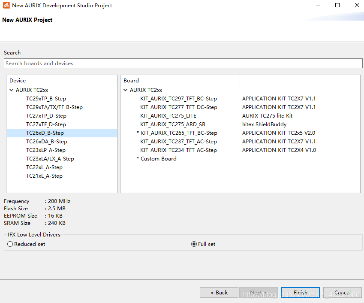Focus the Search boards and devices field
Image resolution: width=364 pixels, height=303 pixels.
(183, 64)
